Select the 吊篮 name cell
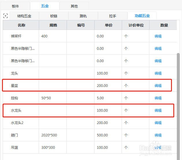 [21, 147]
